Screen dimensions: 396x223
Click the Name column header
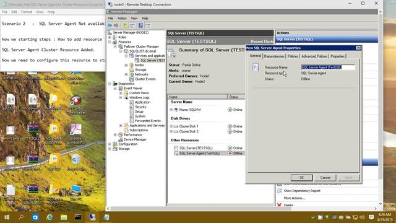click(x=197, y=97)
